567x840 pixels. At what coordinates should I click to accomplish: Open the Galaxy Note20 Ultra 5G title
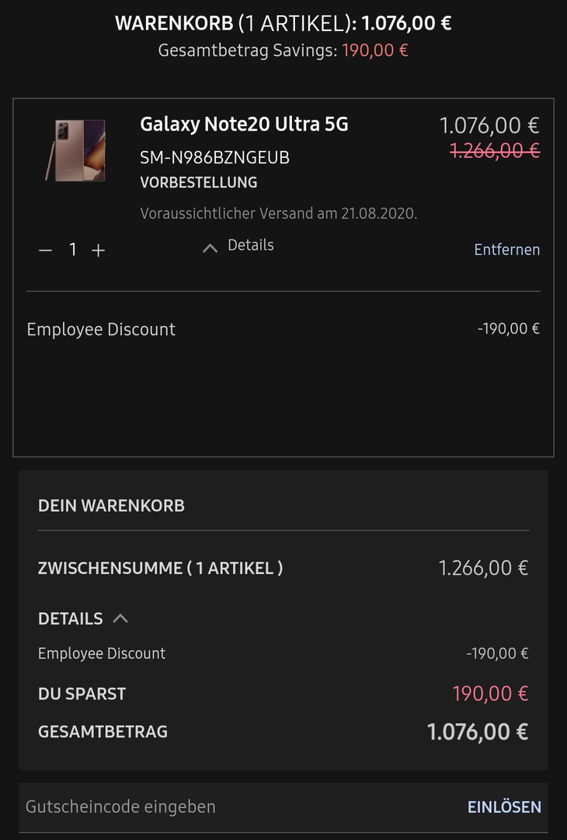tap(244, 124)
